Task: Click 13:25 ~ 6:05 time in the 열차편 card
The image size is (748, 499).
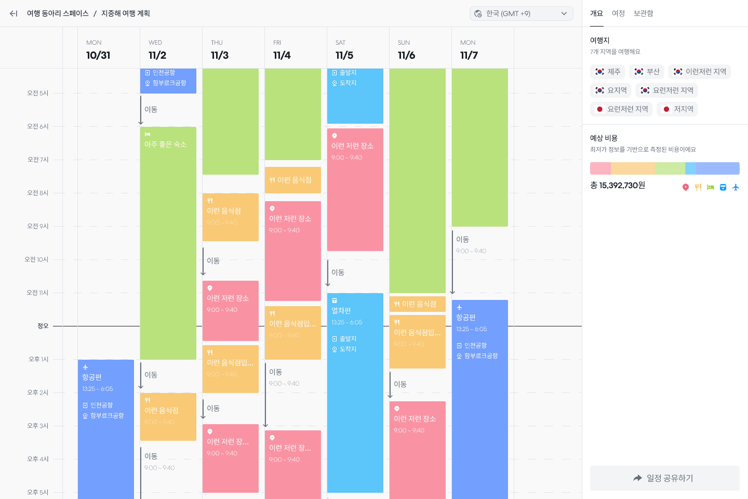Action: point(347,322)
